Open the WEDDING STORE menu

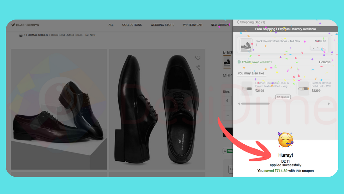coord(162,25)
